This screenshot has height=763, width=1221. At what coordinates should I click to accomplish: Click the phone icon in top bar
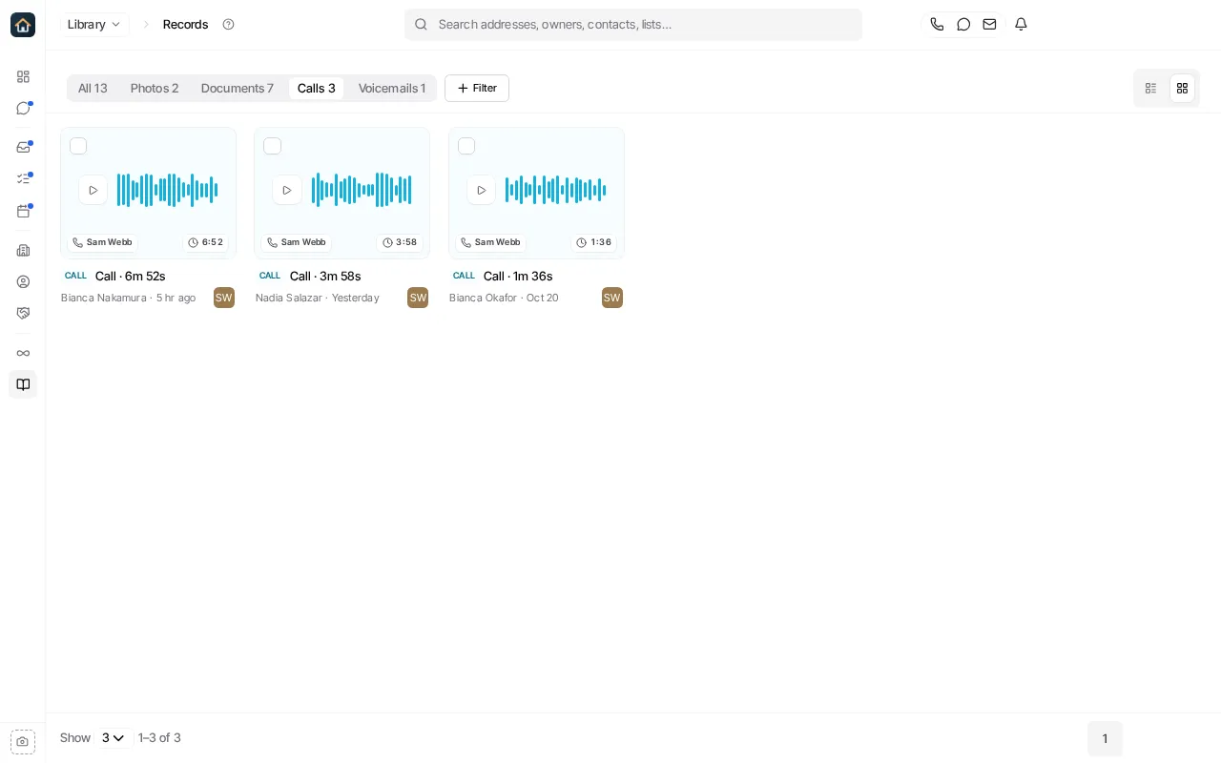click(x=937, y=24)
